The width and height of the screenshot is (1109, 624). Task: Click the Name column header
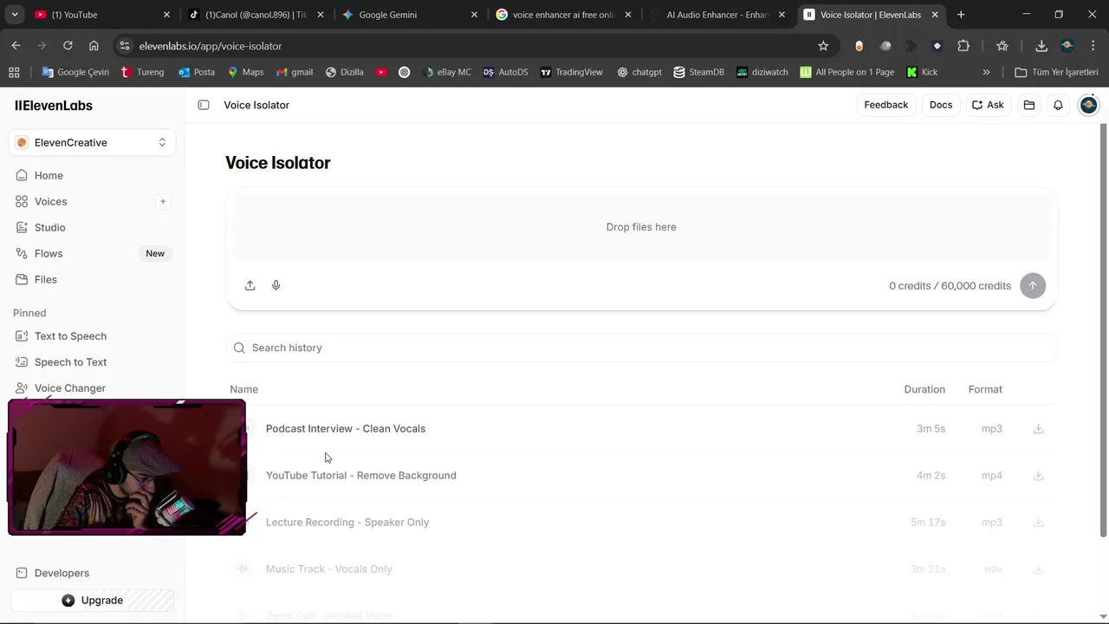(243, 389)
